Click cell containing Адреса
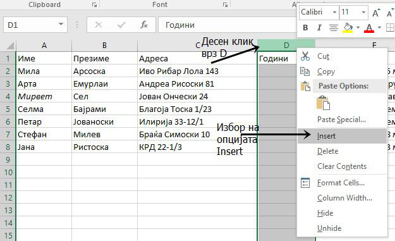This screenshot has height=241, width=395. (197, 58)
